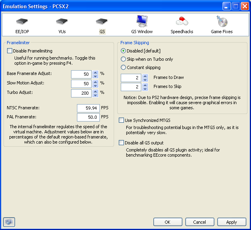Increase Frames to Draw value
Image resolution: width=251 pixels, height=230 pixels.
145,76
